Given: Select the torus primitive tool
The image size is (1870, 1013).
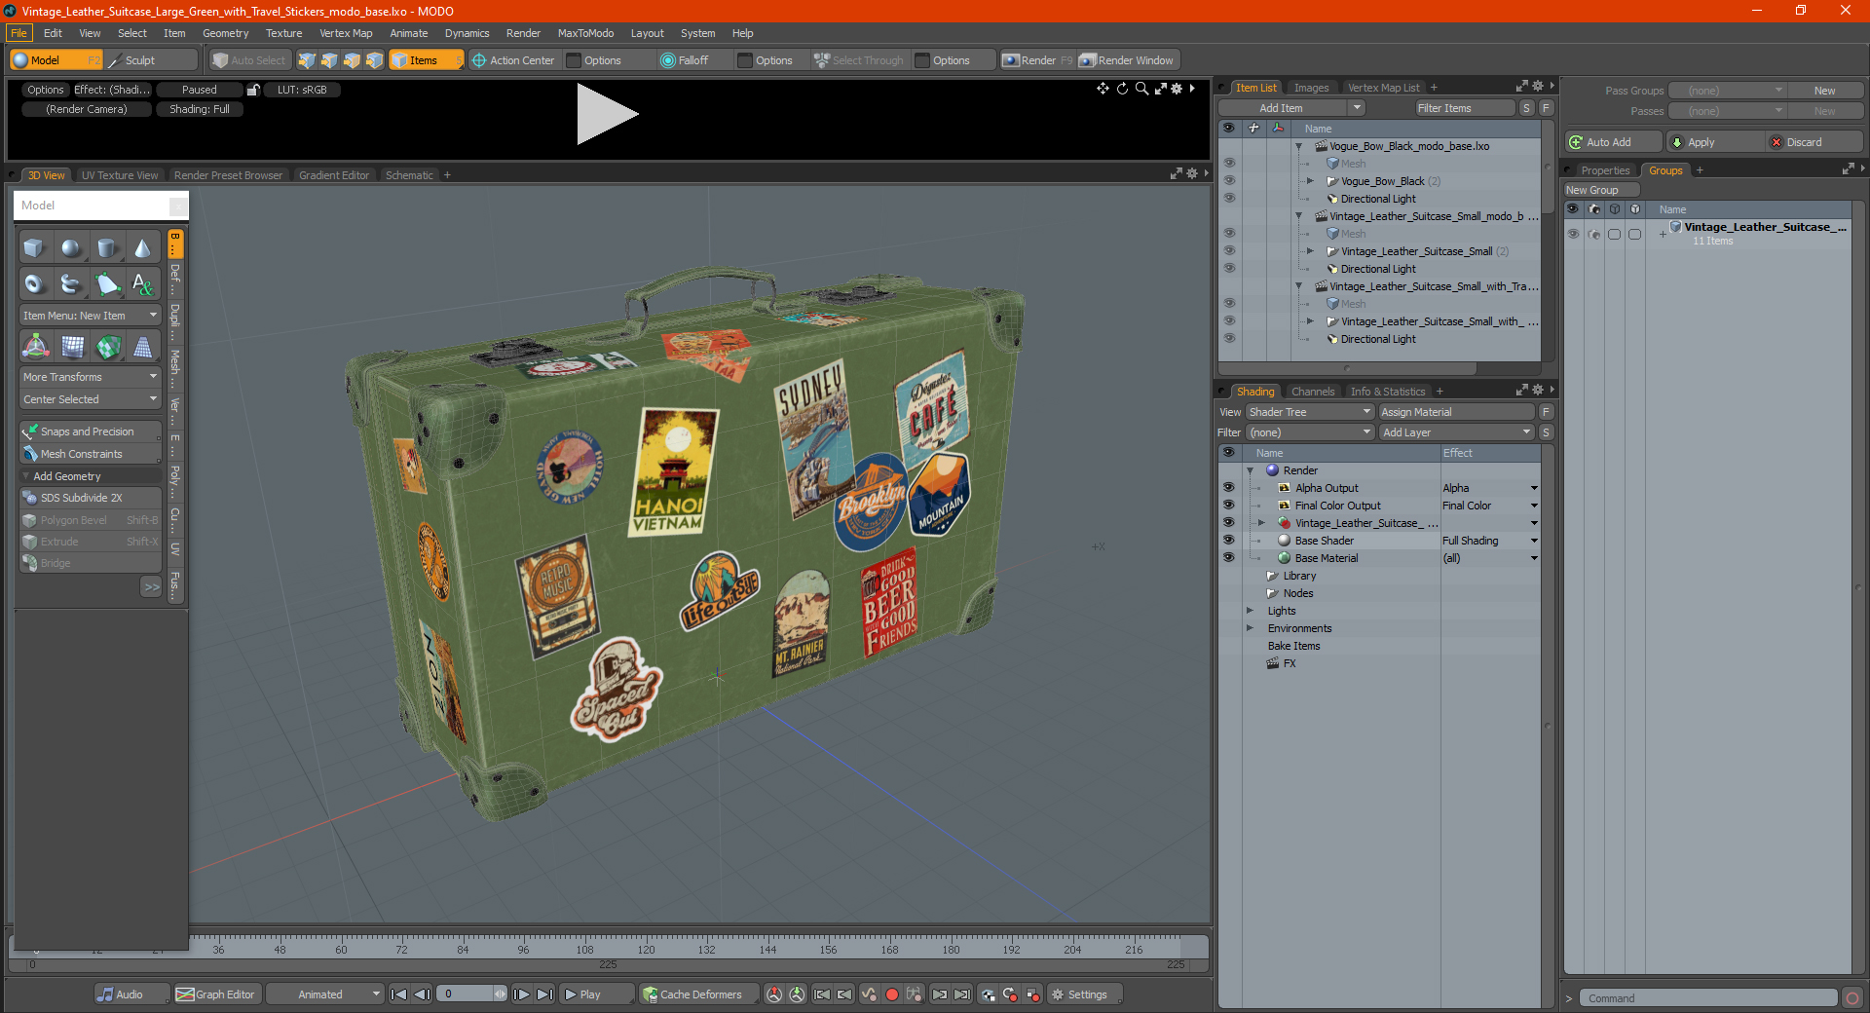Looking at the screenshot, I should pyautogui.click(x=34, y=284).
